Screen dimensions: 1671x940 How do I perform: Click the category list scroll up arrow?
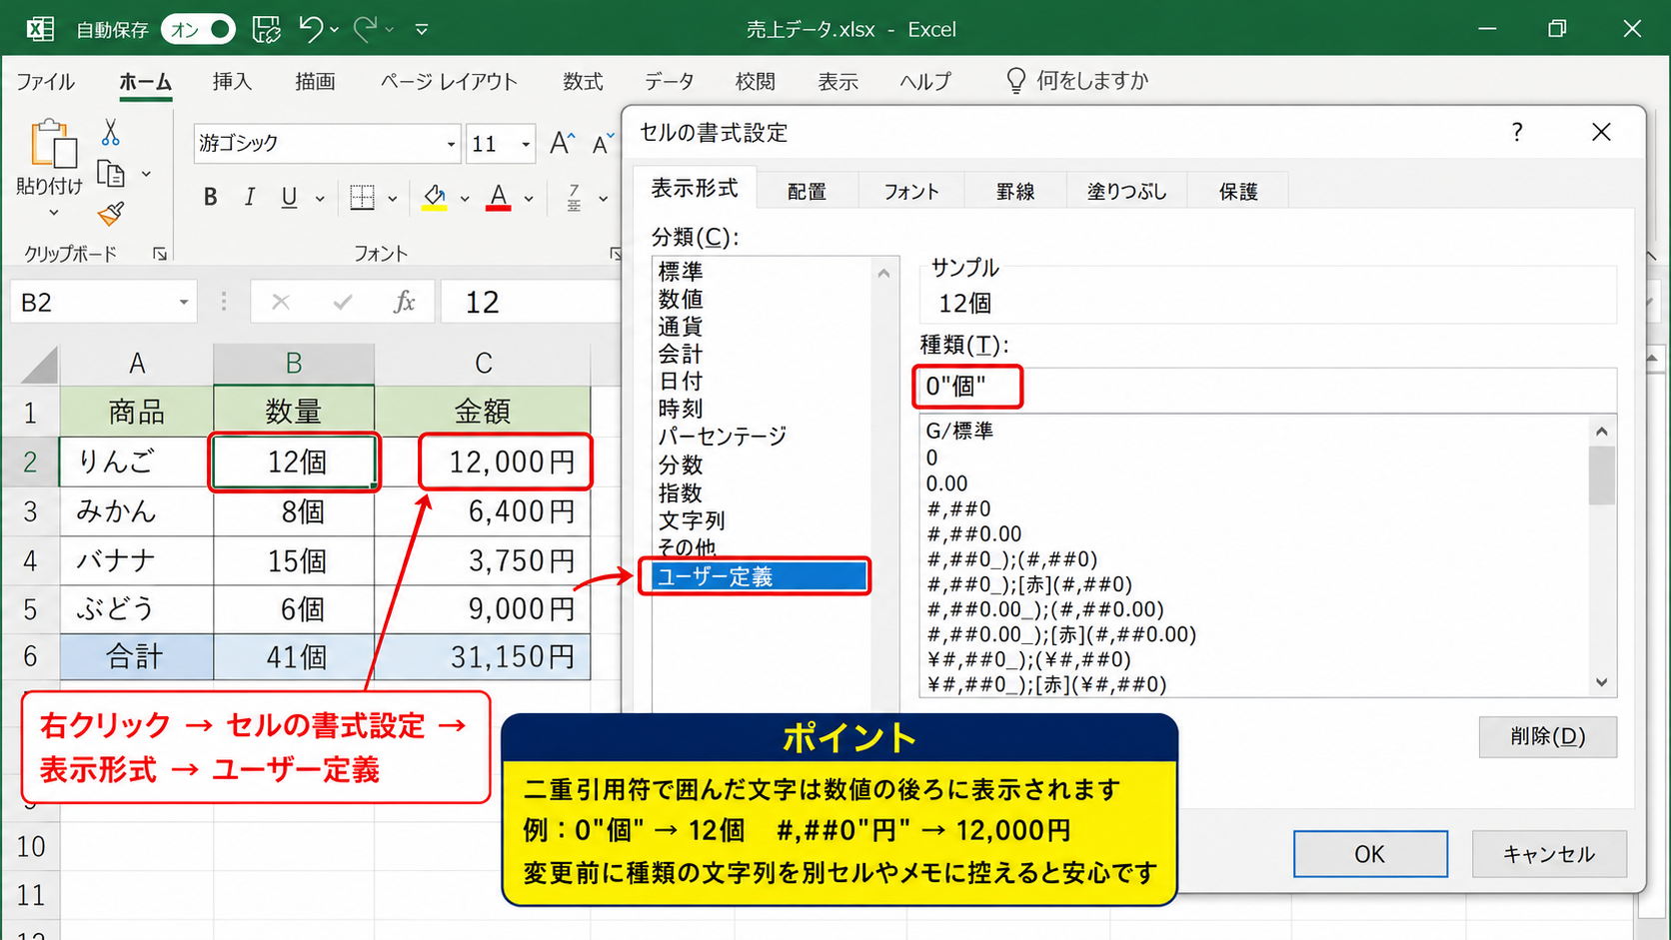(883, 273)
